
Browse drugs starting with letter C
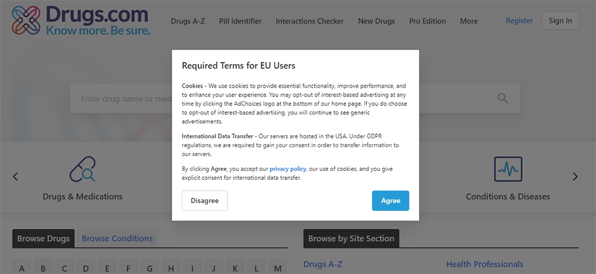[x=64, y=268]
